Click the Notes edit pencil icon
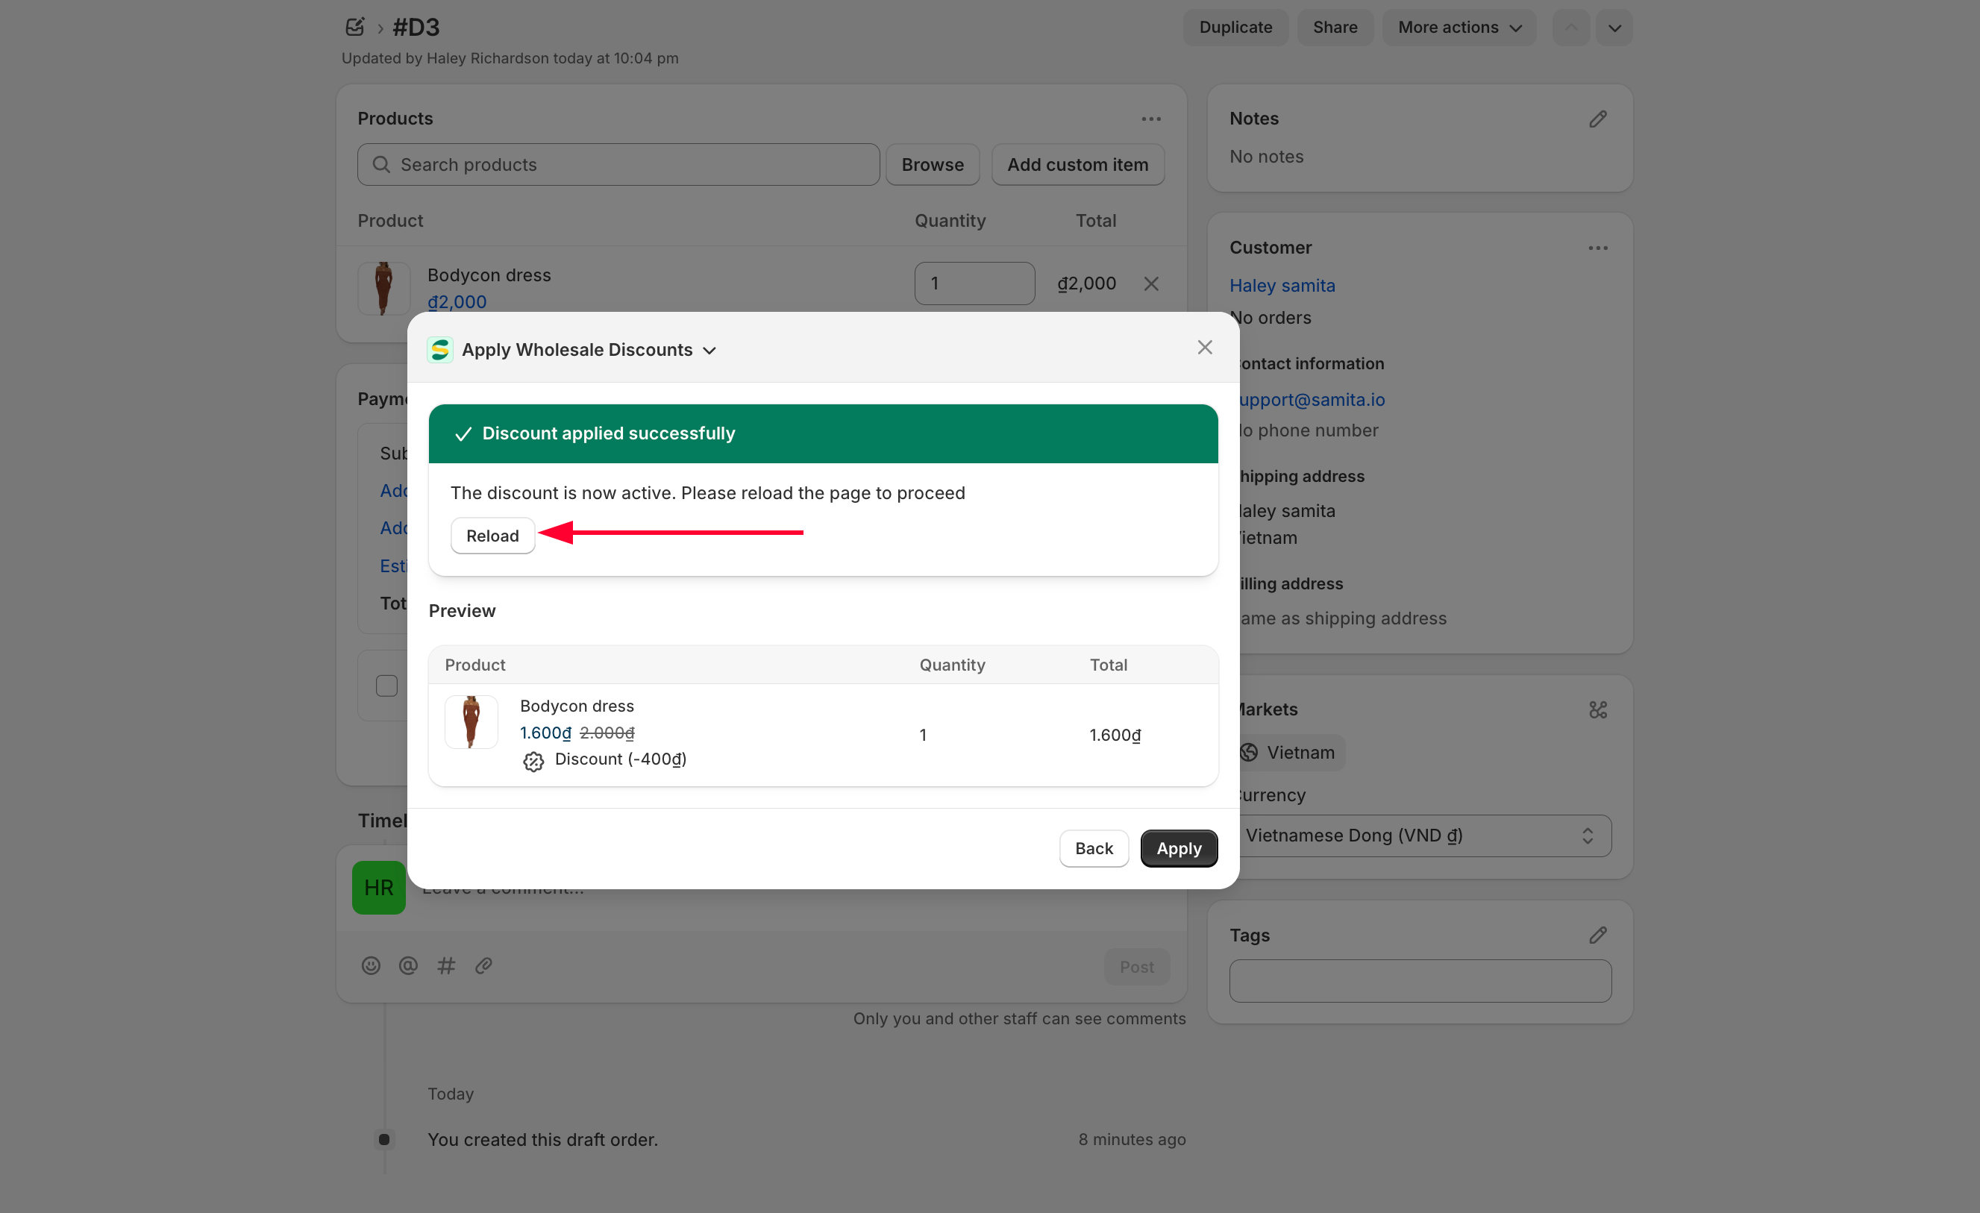The width and height of the screenshot is (1980, 1213). (1597, 119)
